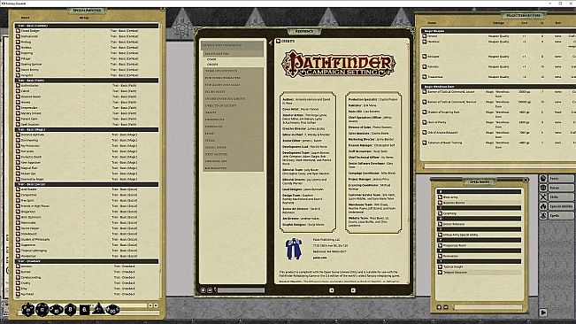Open the Special Abilities flame icon
The image size is (576, 324).
tap(543, 206)
